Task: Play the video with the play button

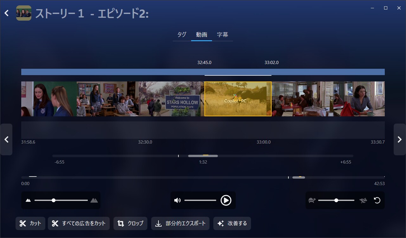Action: (x=226, y=200)
